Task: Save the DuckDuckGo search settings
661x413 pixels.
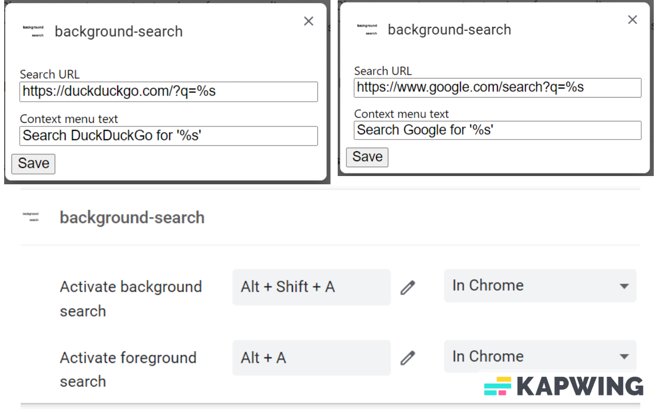Action: 33,164
